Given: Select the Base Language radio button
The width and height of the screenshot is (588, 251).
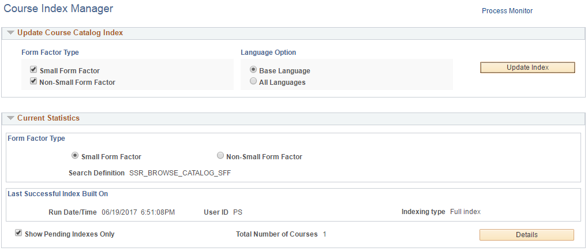Looking at the screenshot, I should [253, 70].
